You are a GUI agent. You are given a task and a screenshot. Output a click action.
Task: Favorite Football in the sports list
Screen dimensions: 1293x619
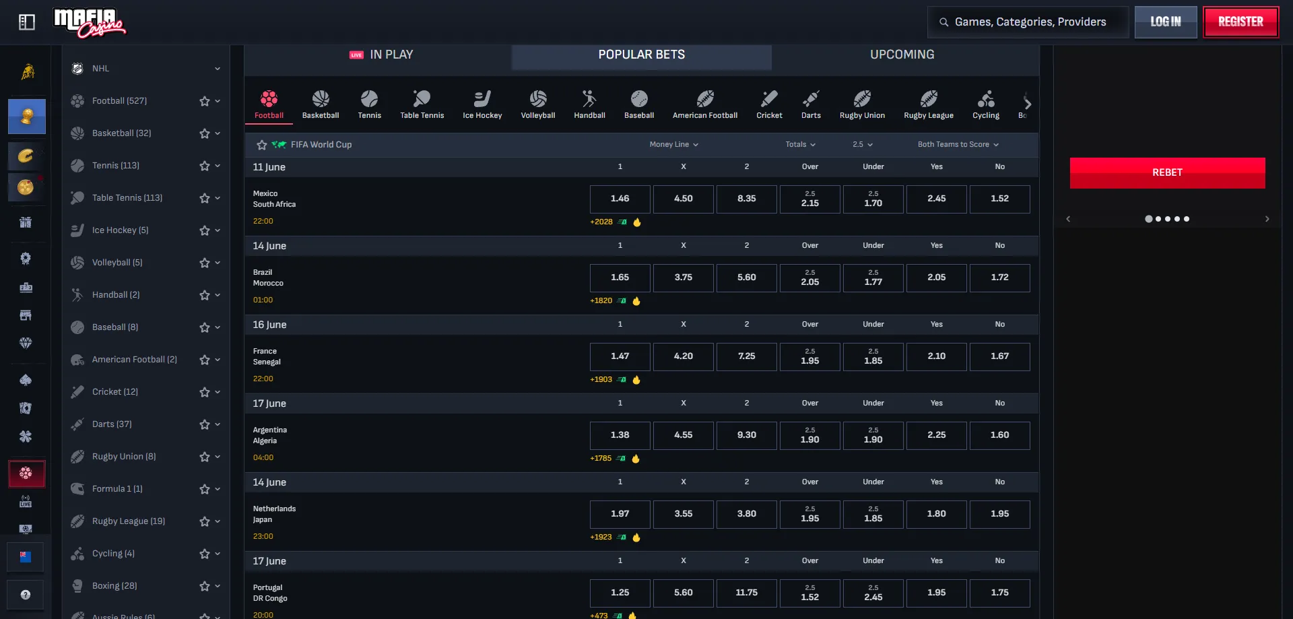tap(205, 101)
